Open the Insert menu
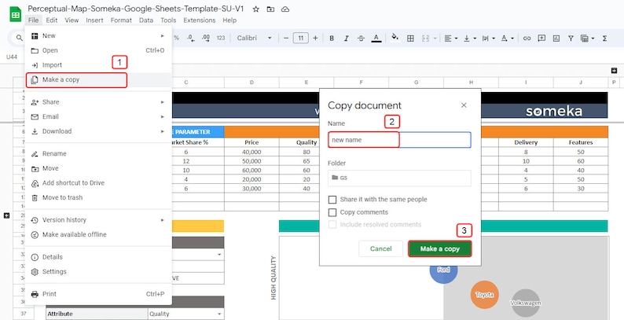Viewport: 624px width, 320px height. tap(94, 20)
